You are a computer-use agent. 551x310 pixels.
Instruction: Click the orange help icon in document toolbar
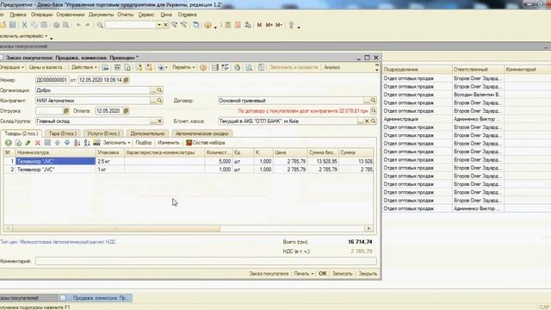tap(203, 67)
